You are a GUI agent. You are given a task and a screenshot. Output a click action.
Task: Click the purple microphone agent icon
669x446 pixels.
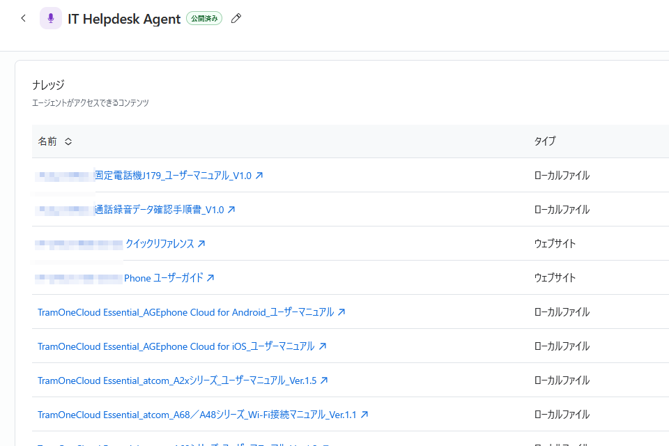pos(51,19)
